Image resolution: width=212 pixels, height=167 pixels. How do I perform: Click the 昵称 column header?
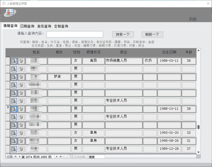[59, 52]
